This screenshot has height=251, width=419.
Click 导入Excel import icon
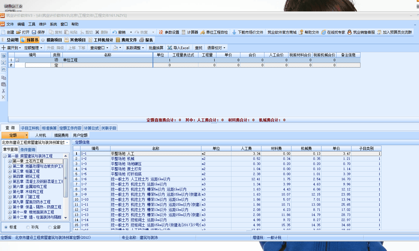(x=170, y=48)
